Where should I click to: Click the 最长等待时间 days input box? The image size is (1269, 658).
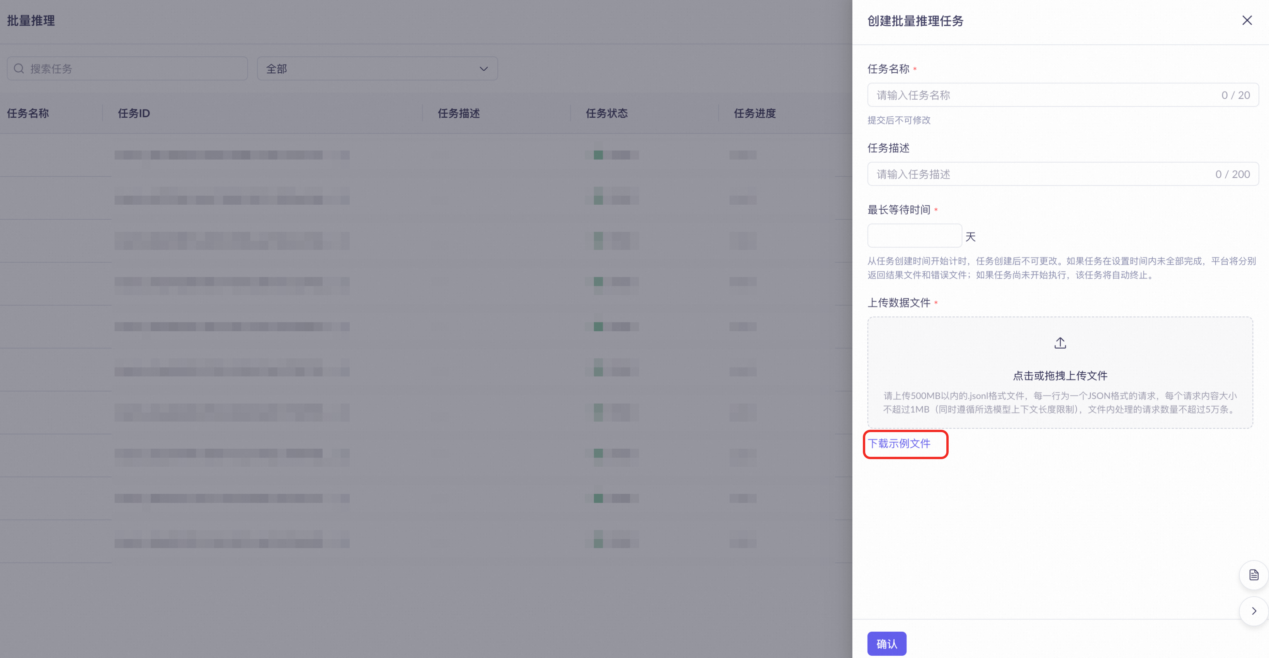point(914,236)
